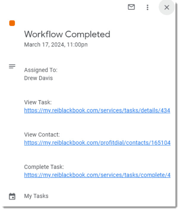Screen dimensions: 180x211
Task: Open the View Contact profitdial link
Action: click(x=97, y=143)
